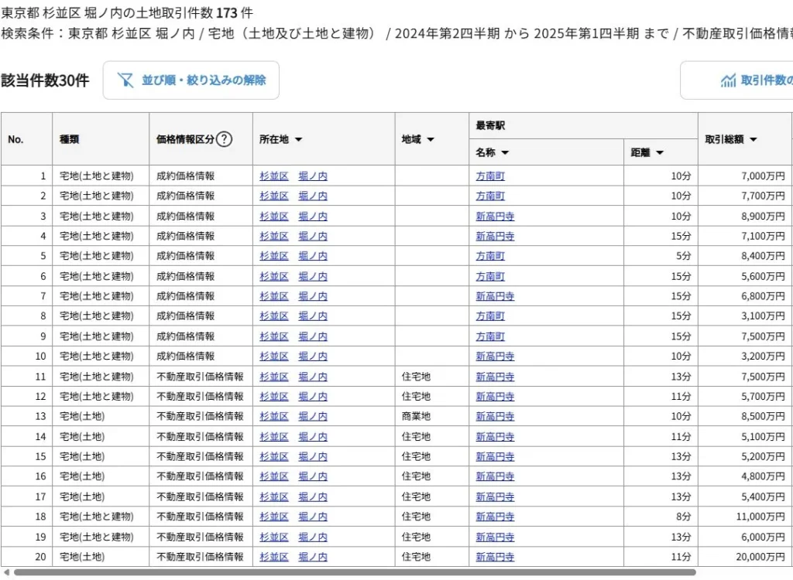The height and width of the screenshot is (580, 793).
Task: Open 杉並区 link in row 7
Action: (x=274, y=296)
